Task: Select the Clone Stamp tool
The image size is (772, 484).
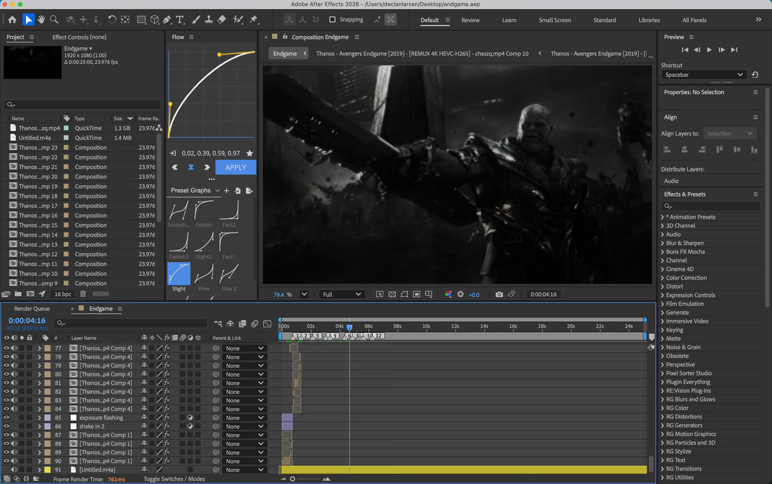Action: click(x=209, y=19)
